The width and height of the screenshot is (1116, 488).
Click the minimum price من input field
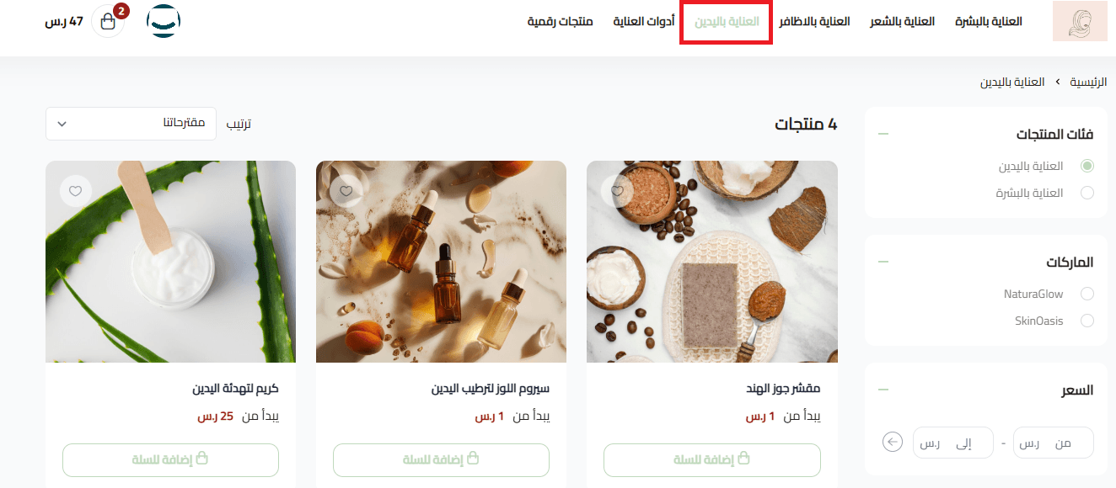tap(1053, 443)
